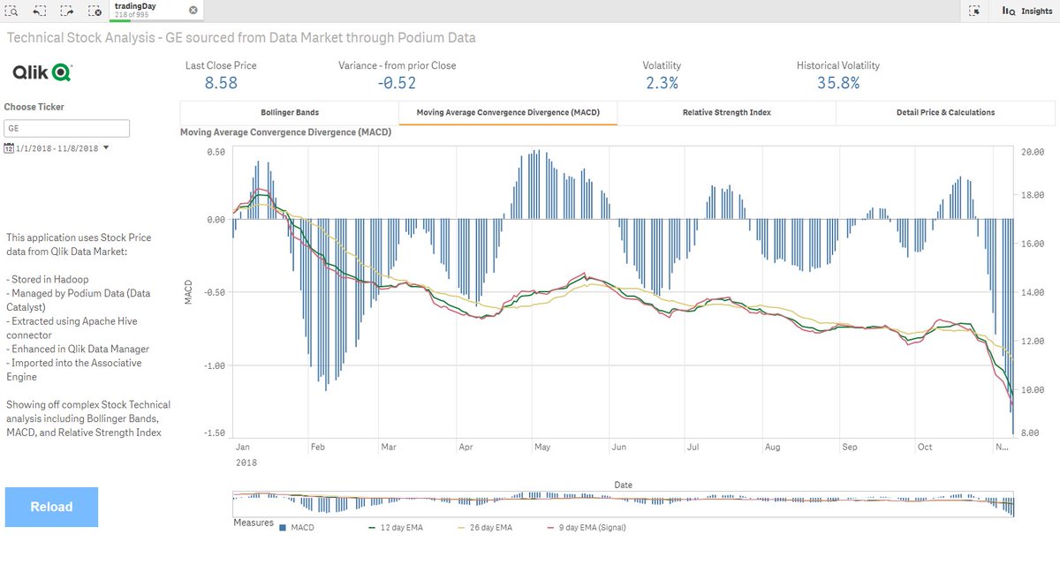The image size is (1060, 572).
Task: Click the 1/1/2018-11/8/2018 date range text
Action: click(x=57, y=148)
